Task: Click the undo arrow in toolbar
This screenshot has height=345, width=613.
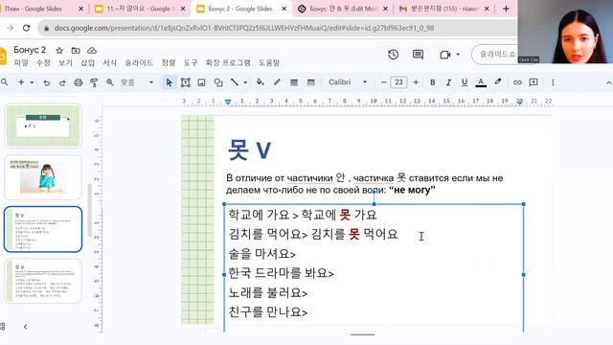Action: (47, 82)
